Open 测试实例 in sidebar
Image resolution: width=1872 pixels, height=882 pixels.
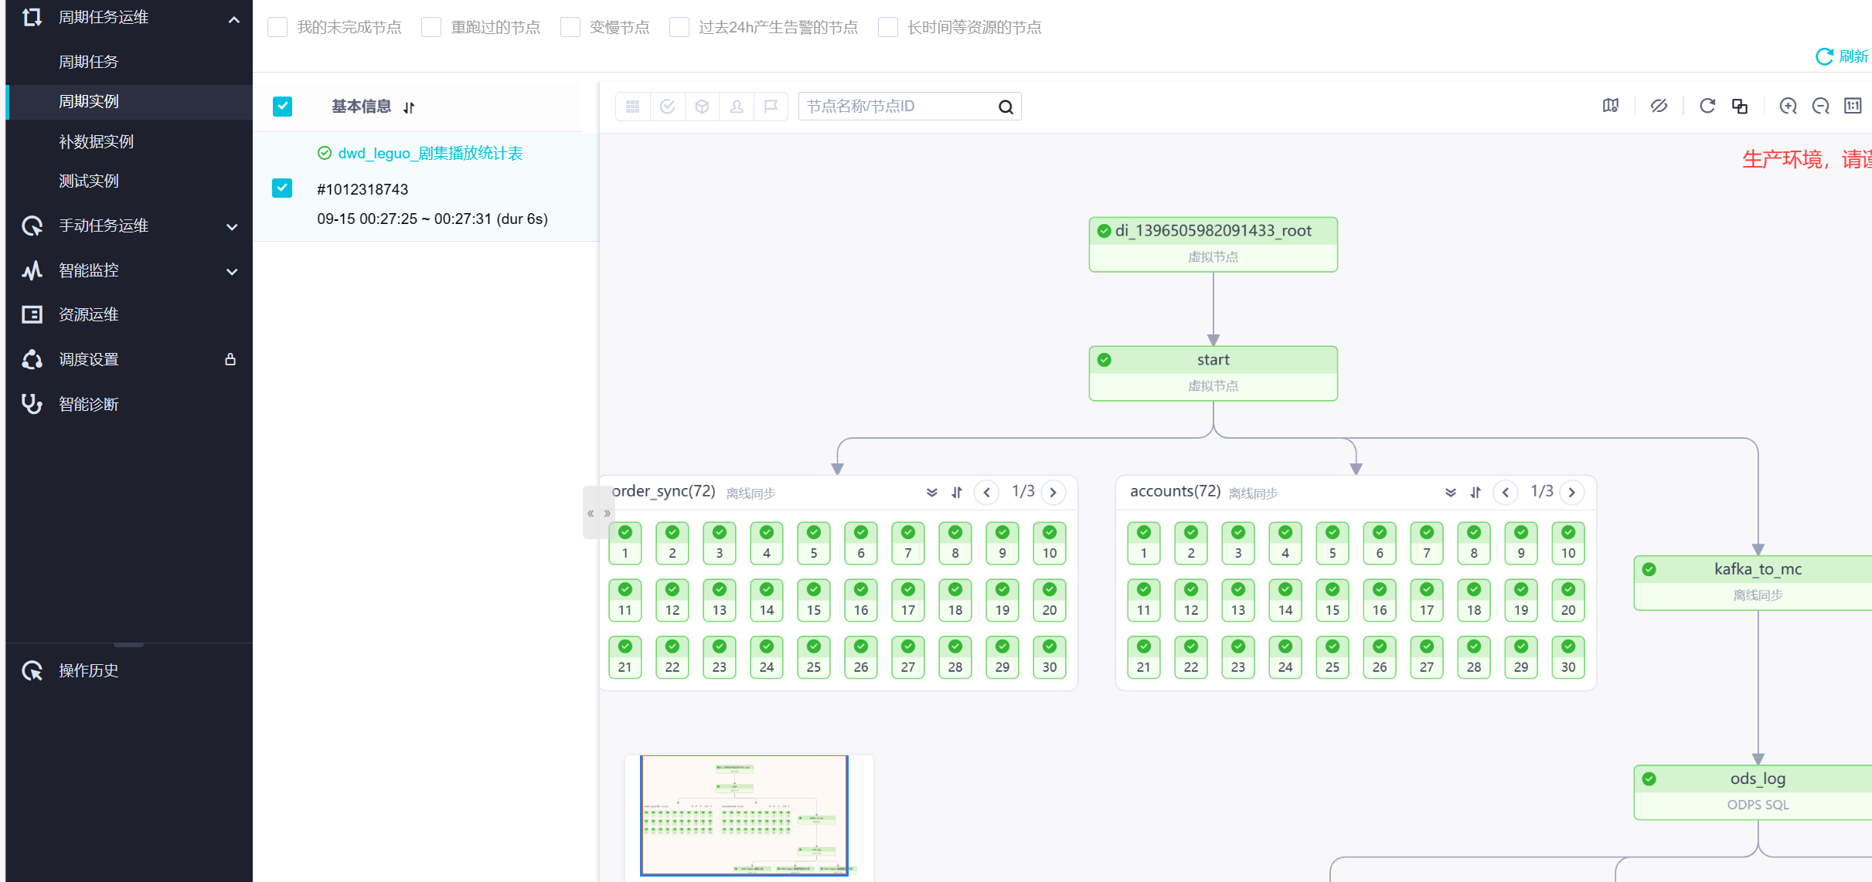(x=88, y=181)
